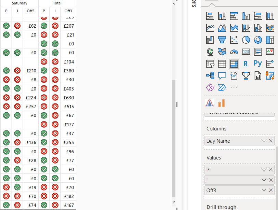Select the Stacked bar chart visual
The width and height of the screenshot is (278, 210).
point(210,16)
